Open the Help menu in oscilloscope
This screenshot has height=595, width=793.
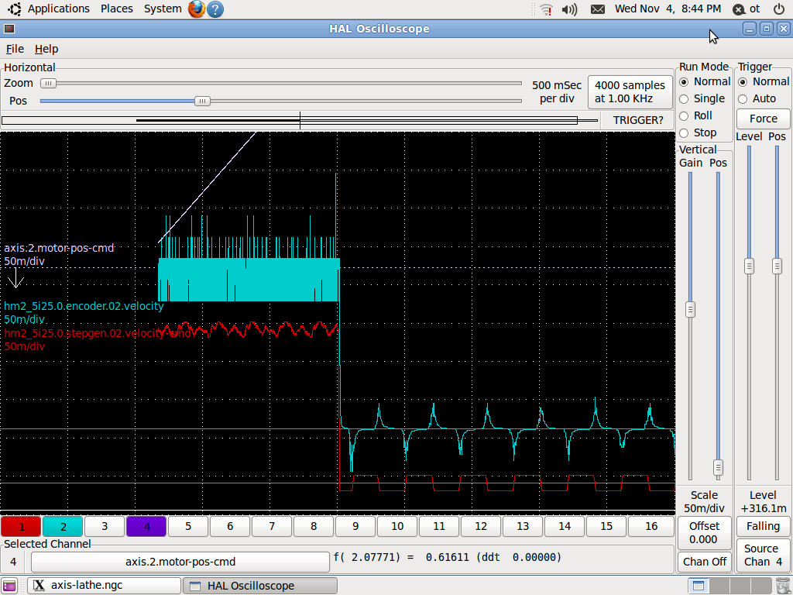[x=46, y=49]
